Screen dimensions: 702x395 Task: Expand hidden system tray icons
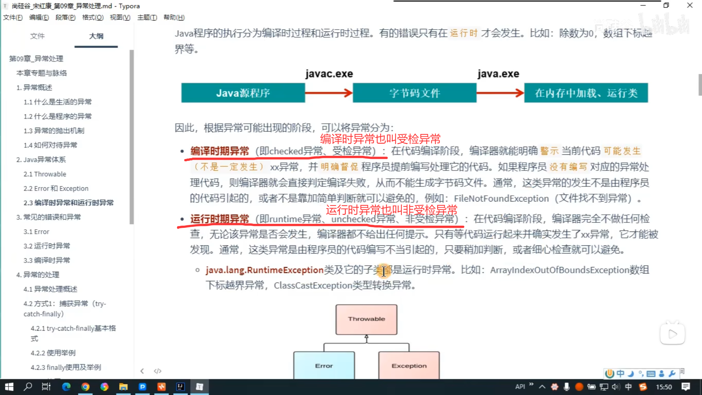(542, 387)
